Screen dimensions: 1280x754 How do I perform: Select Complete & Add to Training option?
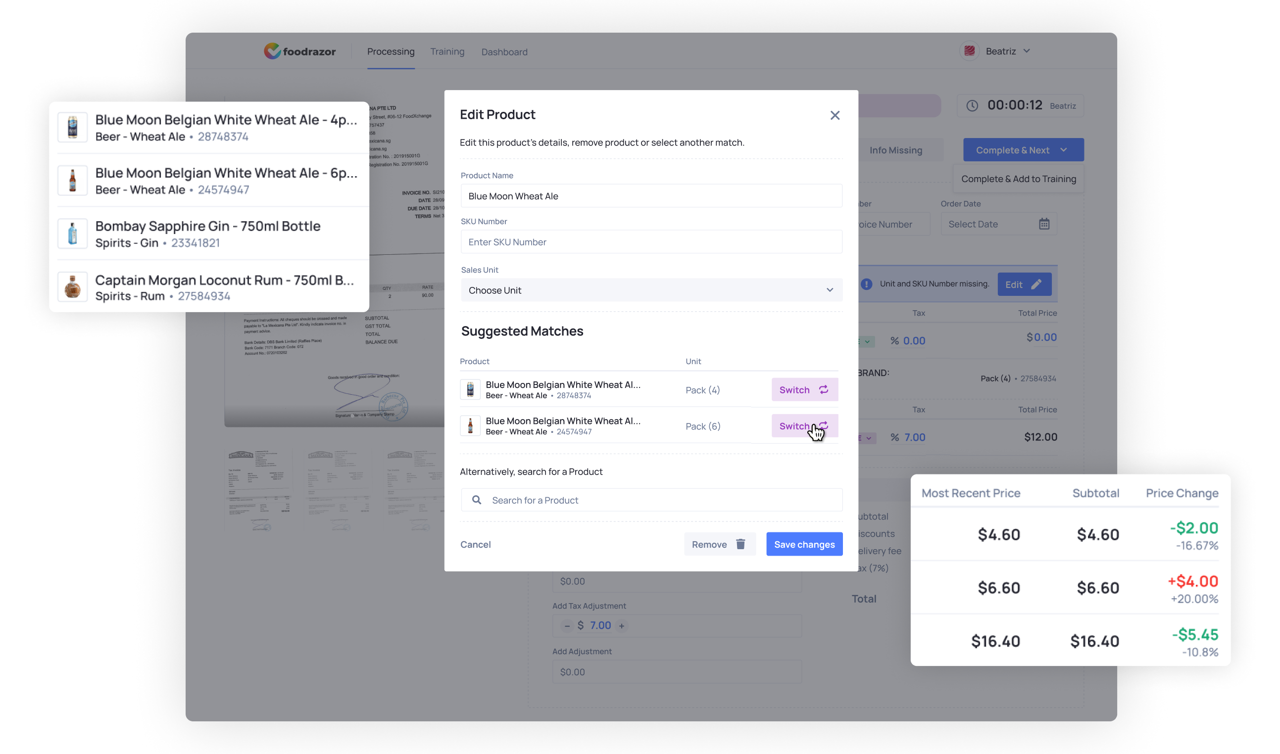click(1018, 179)
